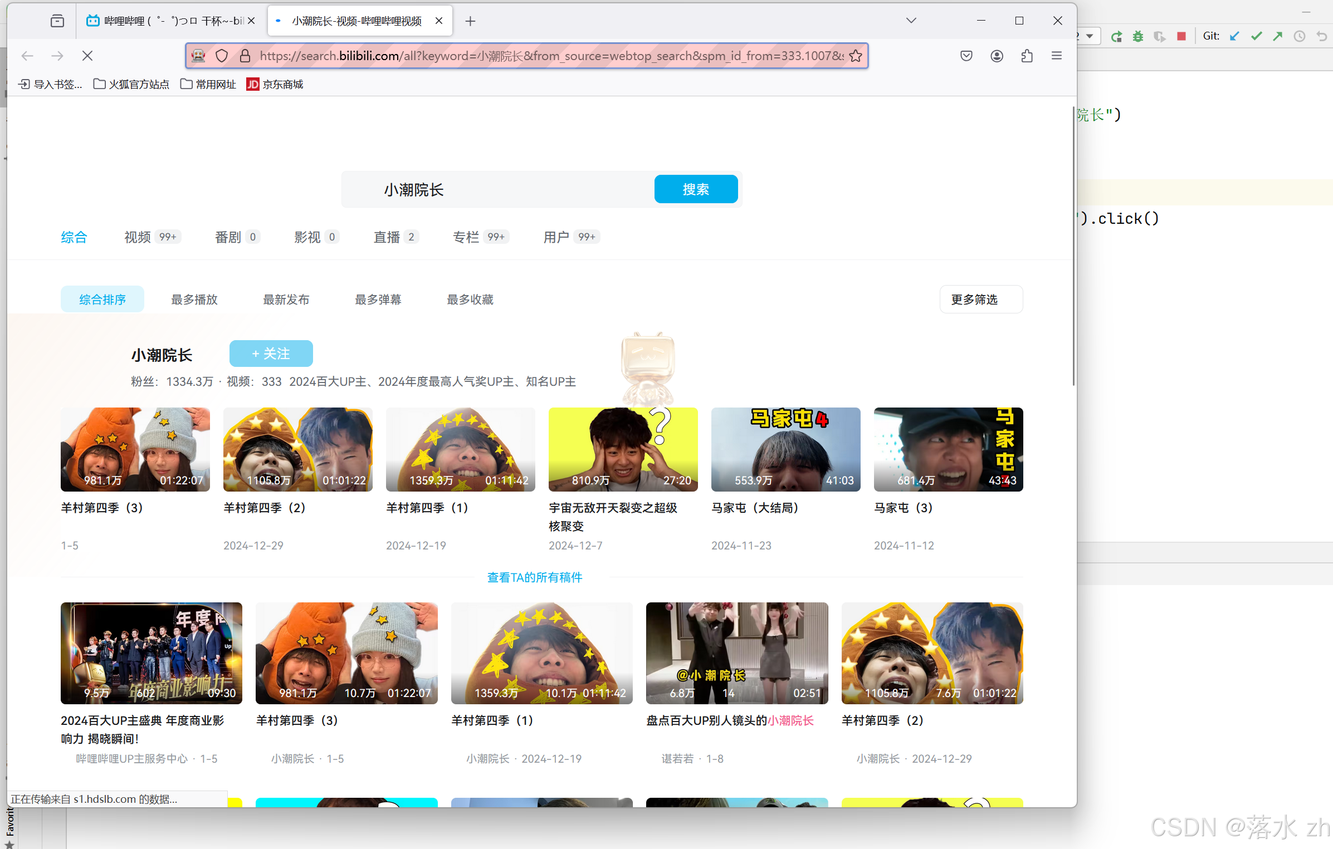Open Git history clock icon in IDE
1333x849 pixels.
[1300, 37]
